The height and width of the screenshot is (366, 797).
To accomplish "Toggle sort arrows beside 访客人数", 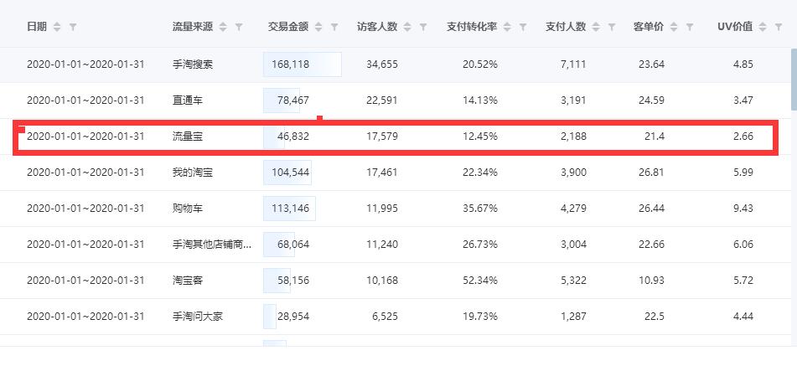I will 407,27.
